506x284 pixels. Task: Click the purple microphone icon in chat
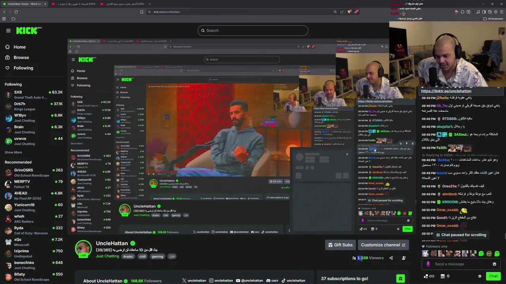coord(428,264)
